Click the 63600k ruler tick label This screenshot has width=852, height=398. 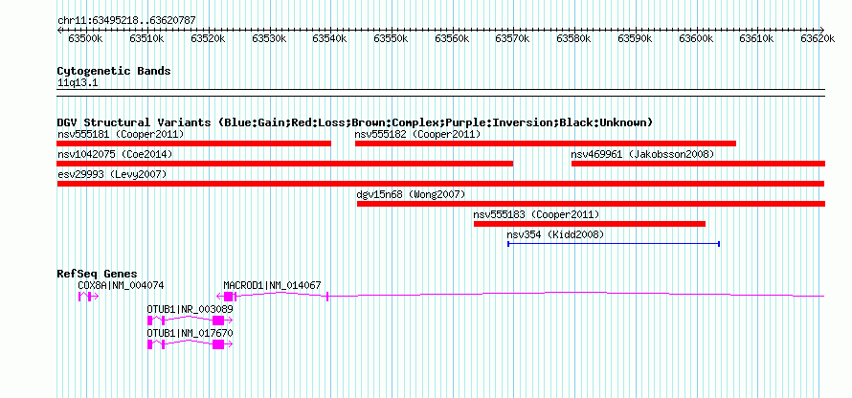tap(696, 39)
